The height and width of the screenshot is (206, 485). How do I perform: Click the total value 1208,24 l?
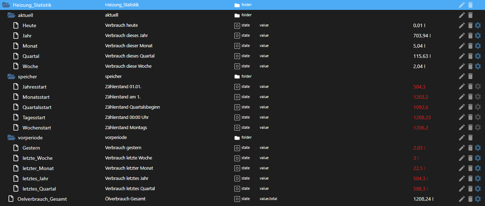click(x=423, y=199)
